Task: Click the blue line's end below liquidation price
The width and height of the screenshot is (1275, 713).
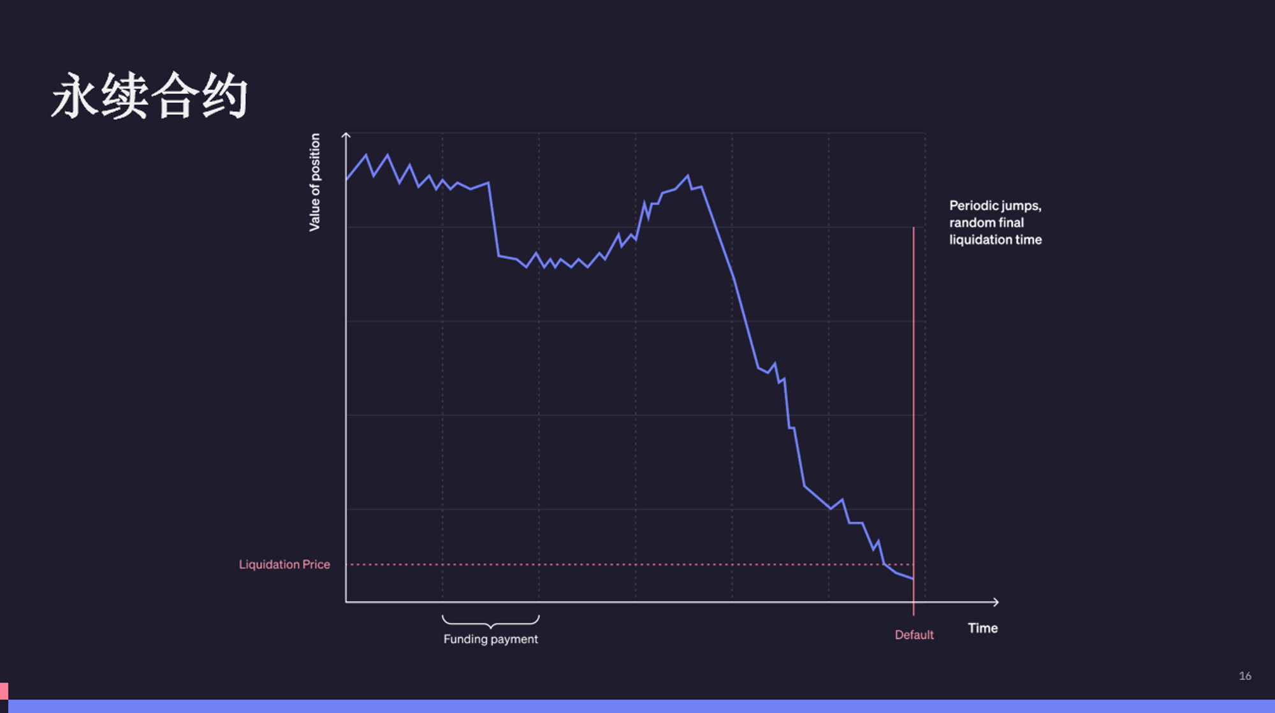Action: pyautogui.click(x=912, y=578)
